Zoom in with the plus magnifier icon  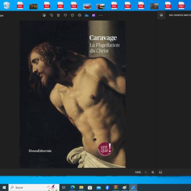153,172
